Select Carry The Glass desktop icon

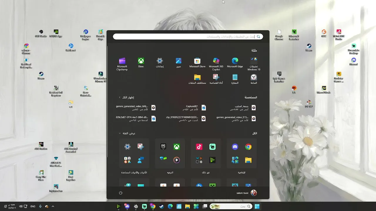coord(41,176)
